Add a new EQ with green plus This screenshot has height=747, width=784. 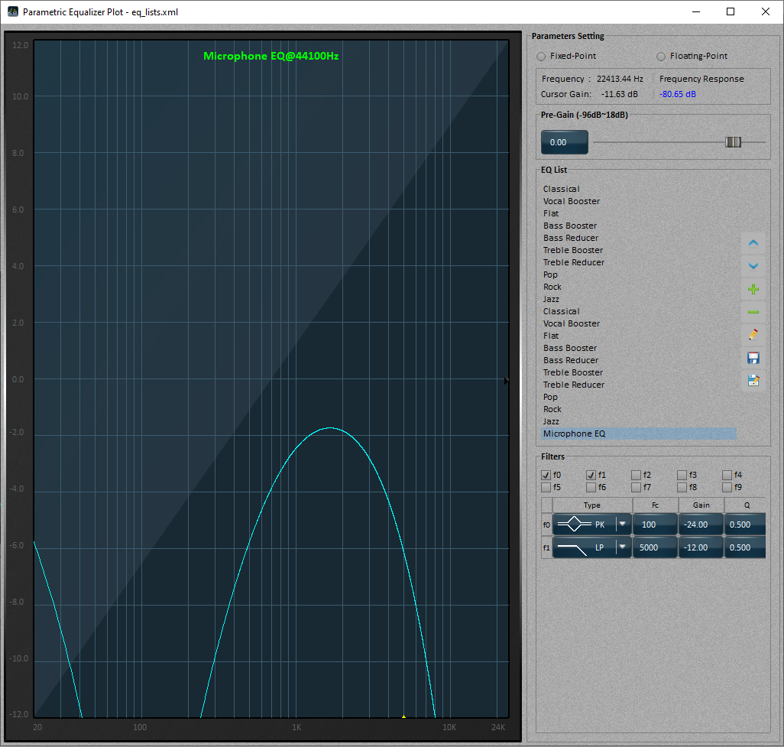(753, 289)
